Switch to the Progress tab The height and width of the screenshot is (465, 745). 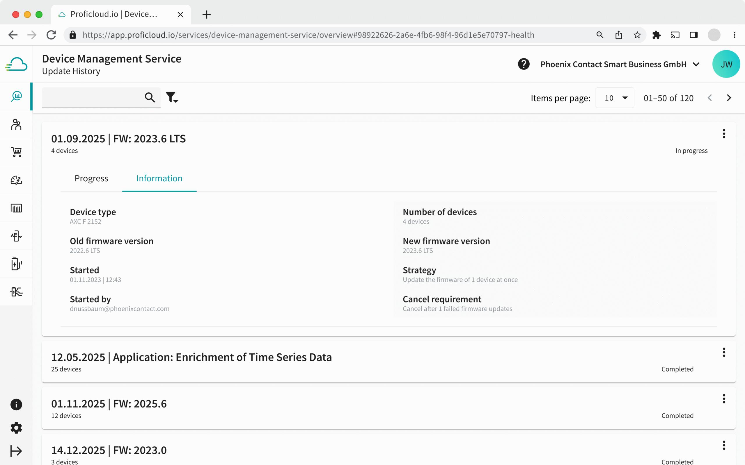[91, 178]
